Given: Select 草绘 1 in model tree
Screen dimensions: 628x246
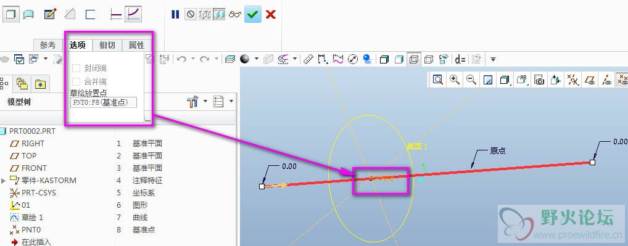Looking at the screenshot, I should 32,218.
